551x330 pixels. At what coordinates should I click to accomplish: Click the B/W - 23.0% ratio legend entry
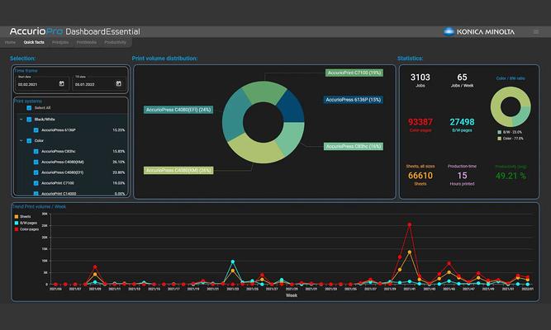[510, 132]
